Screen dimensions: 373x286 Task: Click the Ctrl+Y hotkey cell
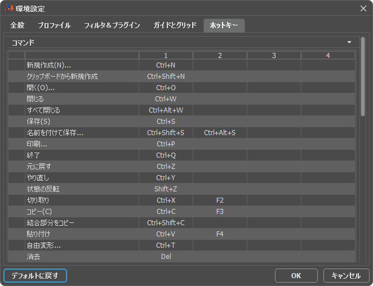(x=166, y=177)
